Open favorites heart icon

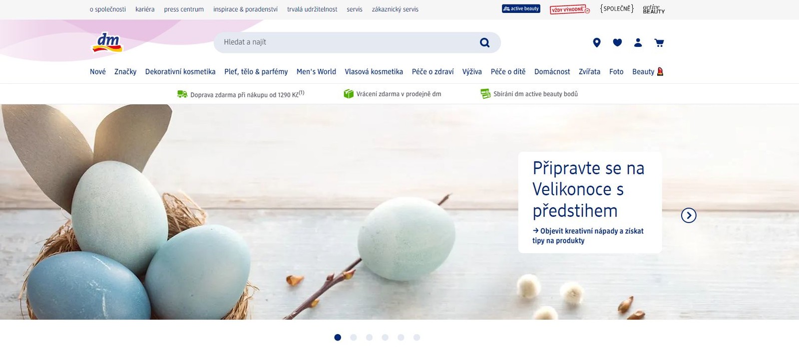click(x=617, y=43)
